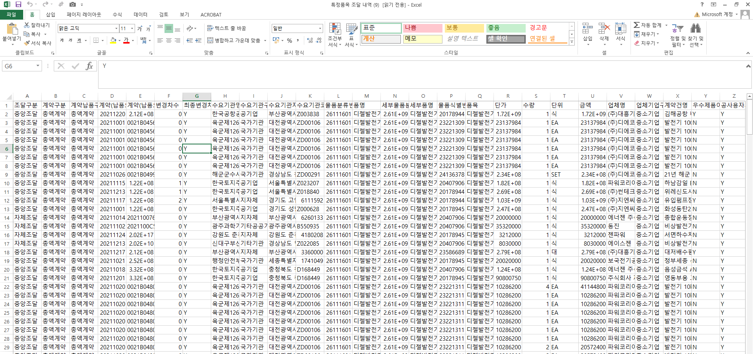Click the Save icon in quick access toolbar
The height and width of the screenshot is (354, 753).
tap(18, 4)
